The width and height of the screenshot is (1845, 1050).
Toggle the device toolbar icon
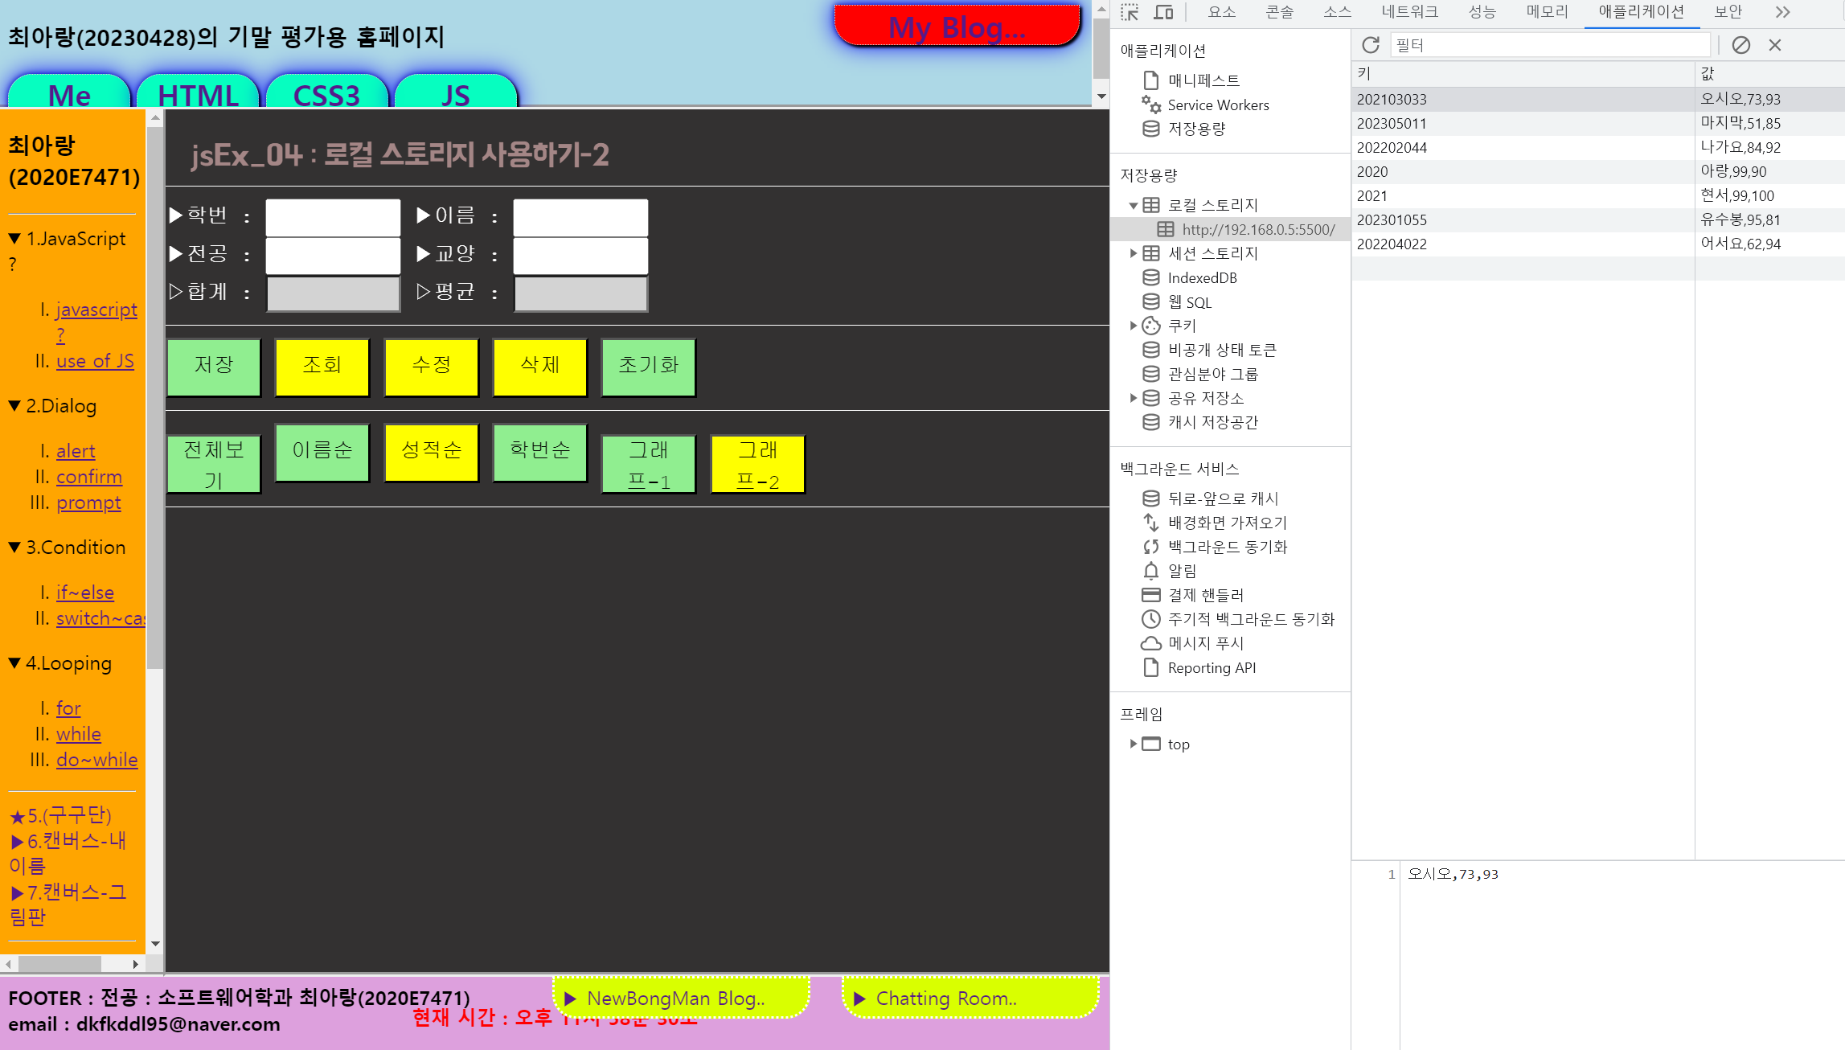pyautogui.click(x=1163, y=12)
